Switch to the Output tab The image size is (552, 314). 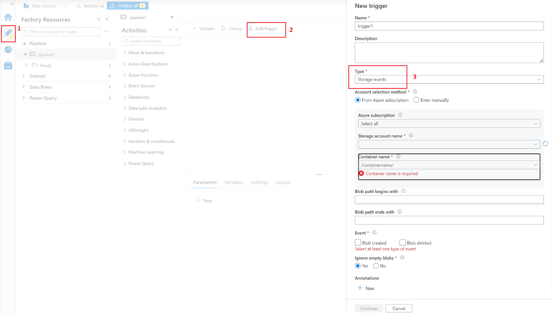tap(283, 182)
